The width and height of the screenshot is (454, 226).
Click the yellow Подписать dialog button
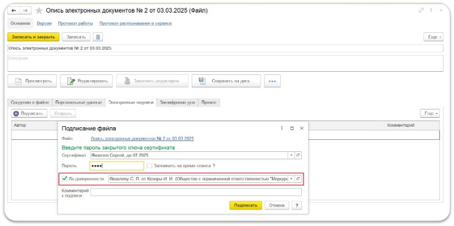(x=246, y=206)
